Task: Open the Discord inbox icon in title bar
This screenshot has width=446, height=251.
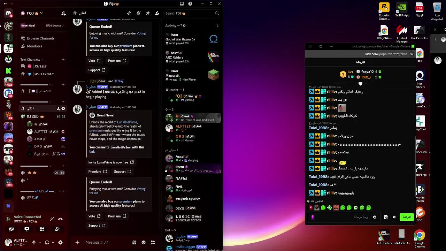Action: (x=182, y=3)
